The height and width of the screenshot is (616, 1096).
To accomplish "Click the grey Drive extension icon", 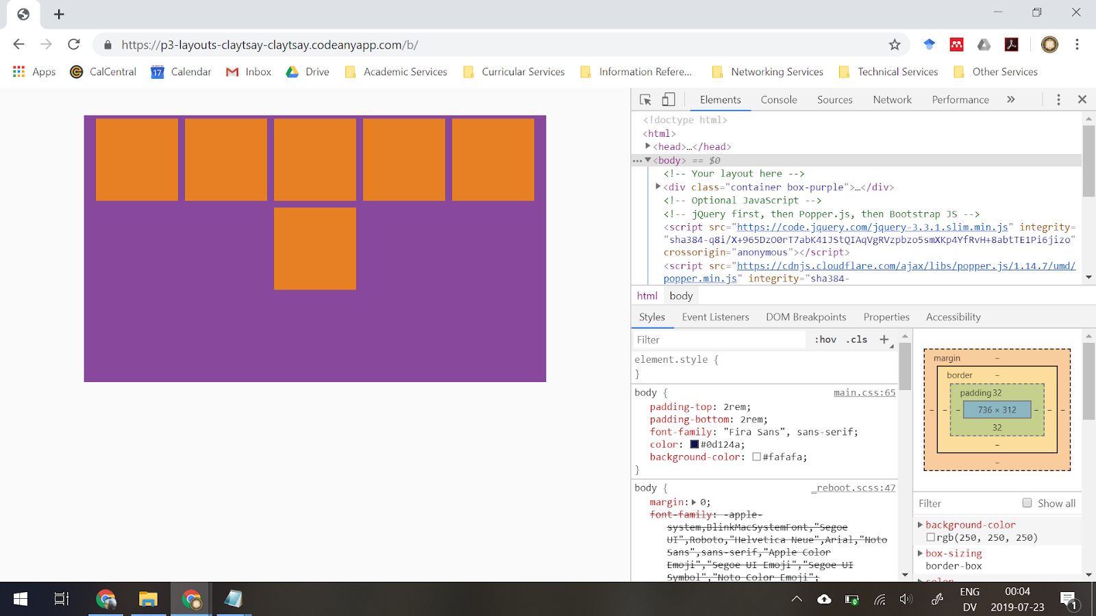I will click(984, 44).
